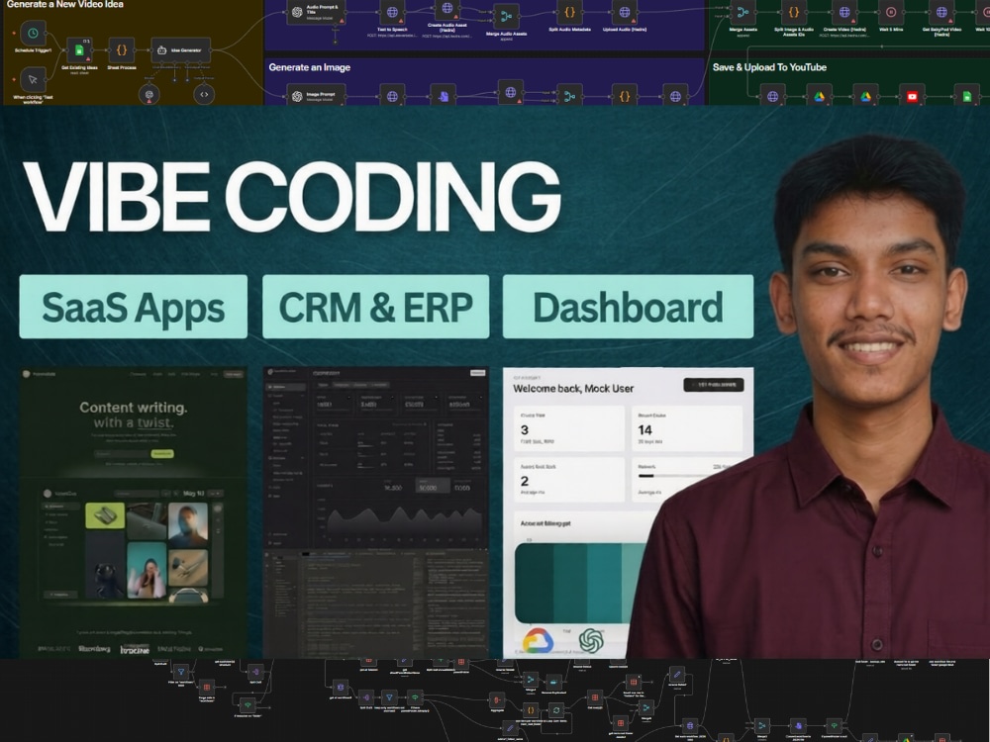This screenshot has width=990, height=742.
Task: Open the Create Video (Hedra) node
Action: (x=843, y=12)
